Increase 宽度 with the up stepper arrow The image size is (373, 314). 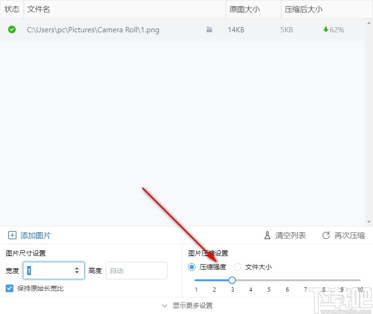click(77, 268)
